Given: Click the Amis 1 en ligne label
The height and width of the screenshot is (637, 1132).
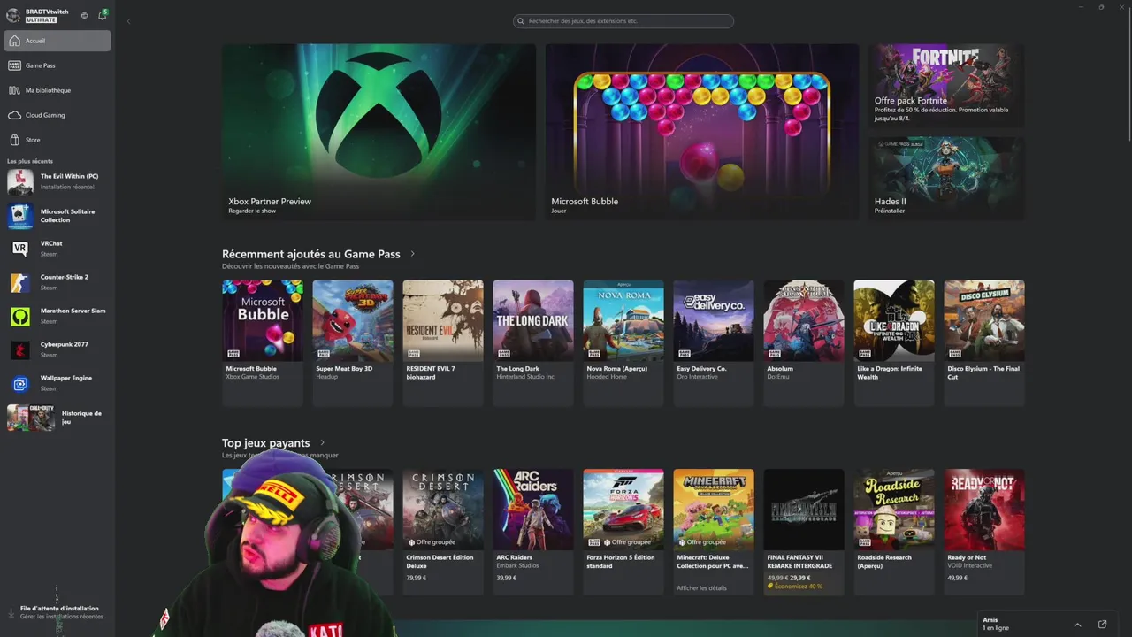Looking at the screenshot, I should pos(996,624).
